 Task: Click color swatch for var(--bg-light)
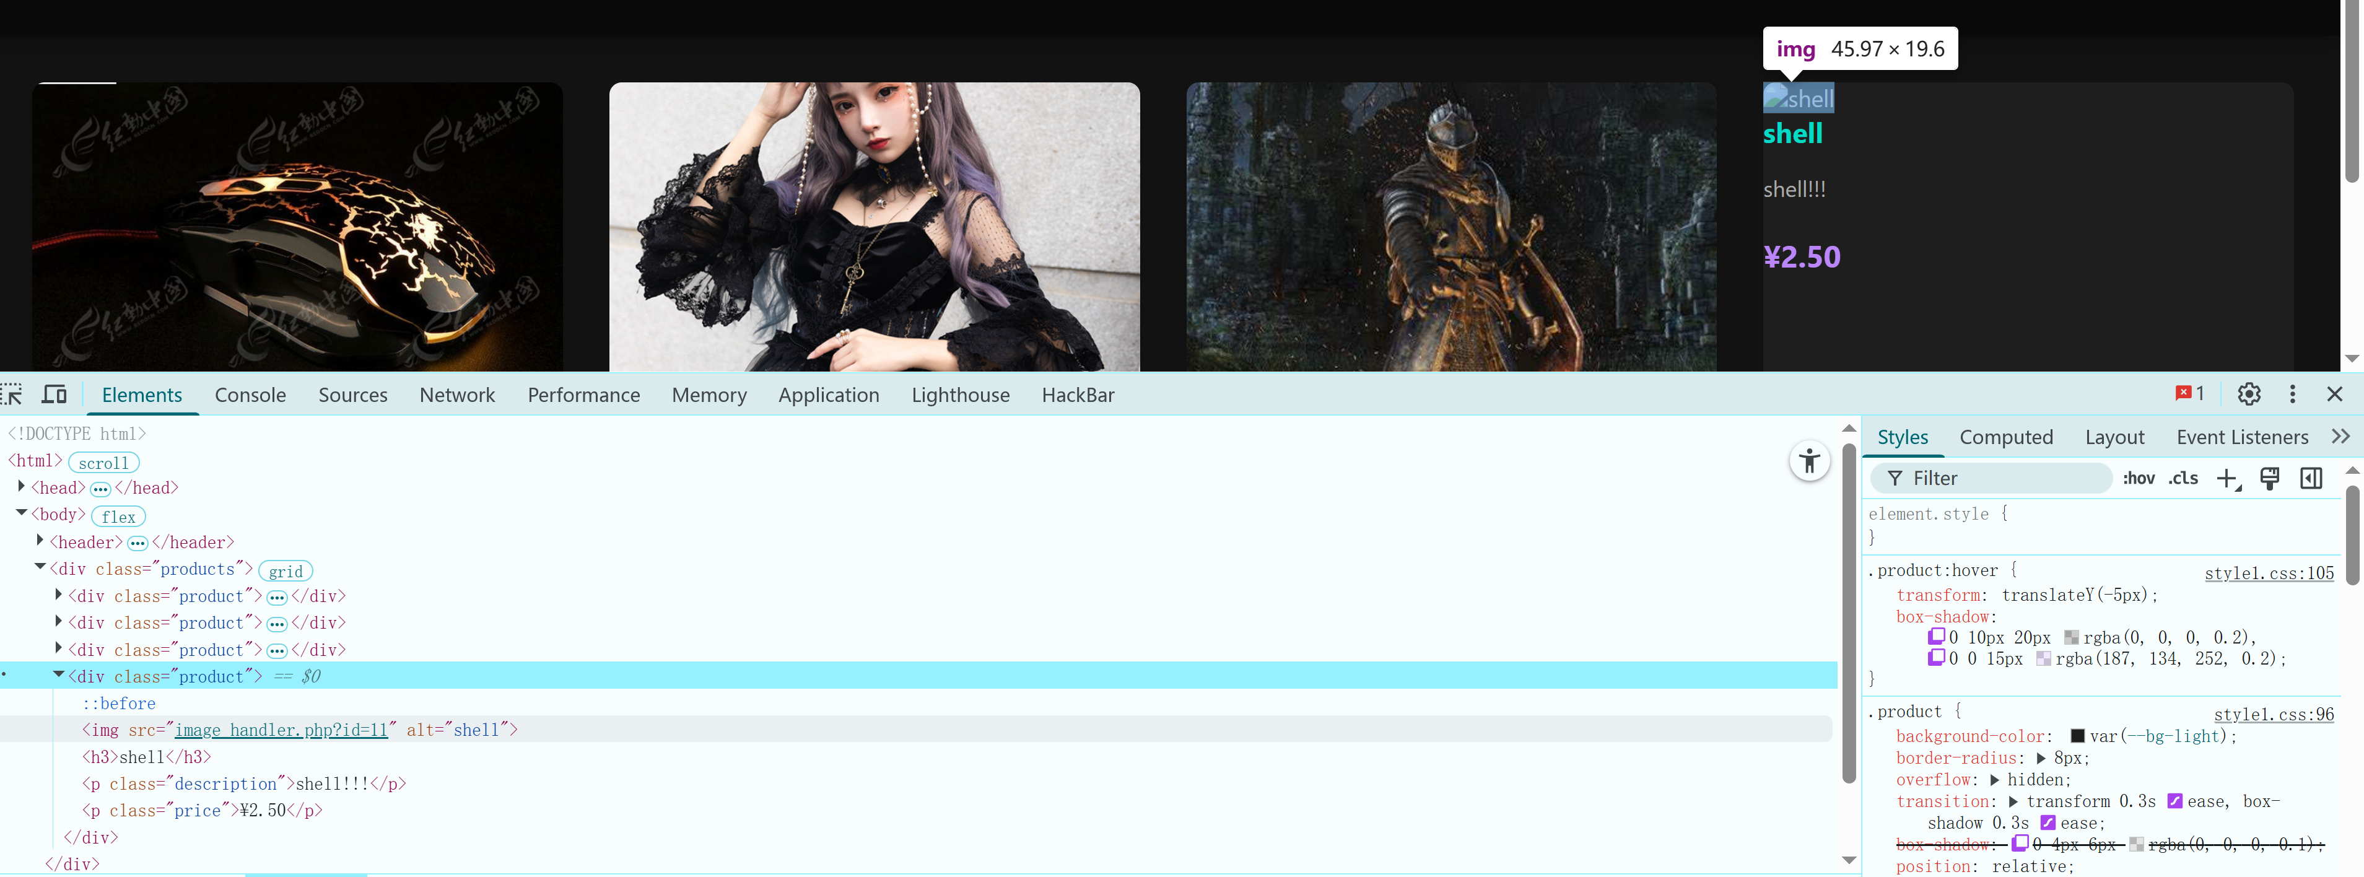pyautogui.click(x=2078, y=736)
